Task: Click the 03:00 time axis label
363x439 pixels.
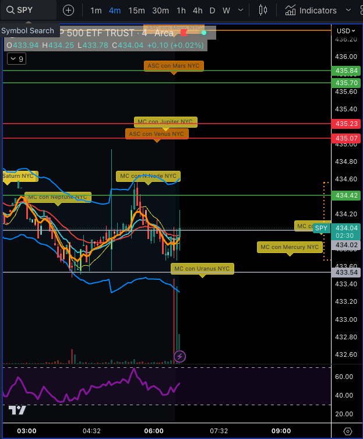Action: point(27,431)
